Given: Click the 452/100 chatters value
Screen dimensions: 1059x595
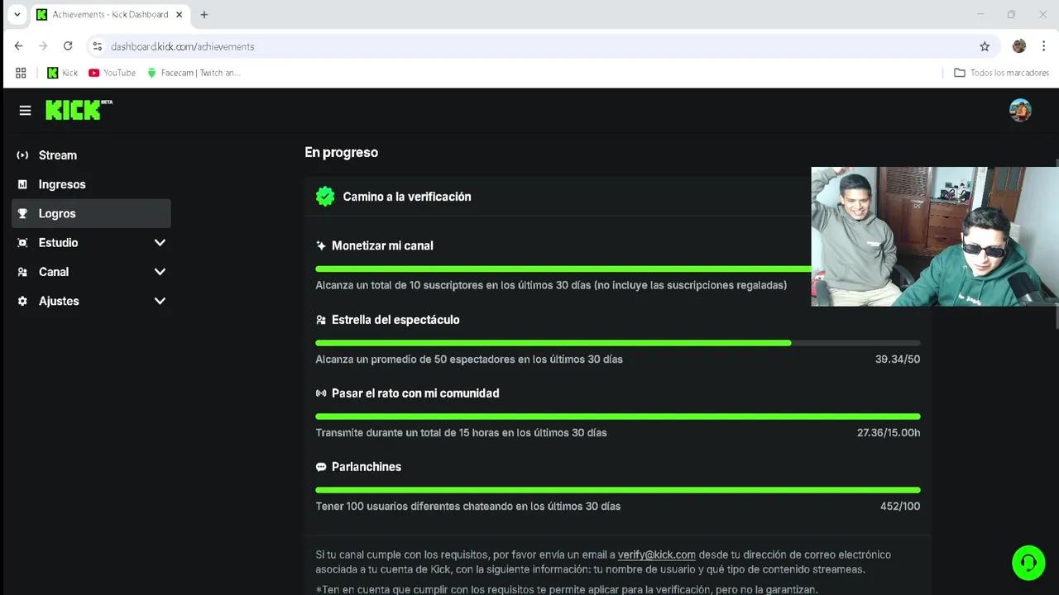Looking at the screenshot, I should pyautogui.click(x=900, y=507).
